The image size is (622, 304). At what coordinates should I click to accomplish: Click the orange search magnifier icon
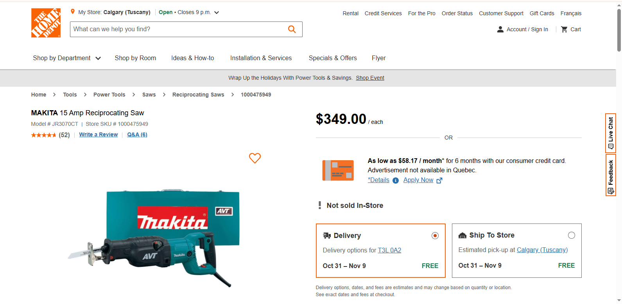pyautogui.click(x=292, y=29)
